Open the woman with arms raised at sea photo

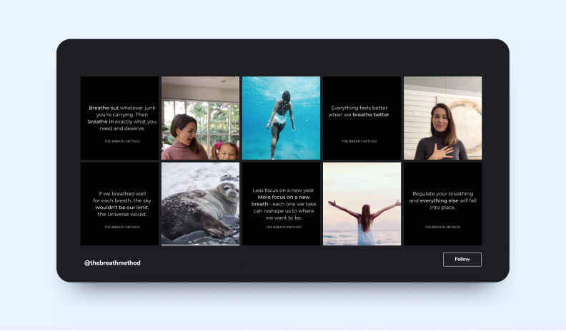coord(362,204)
